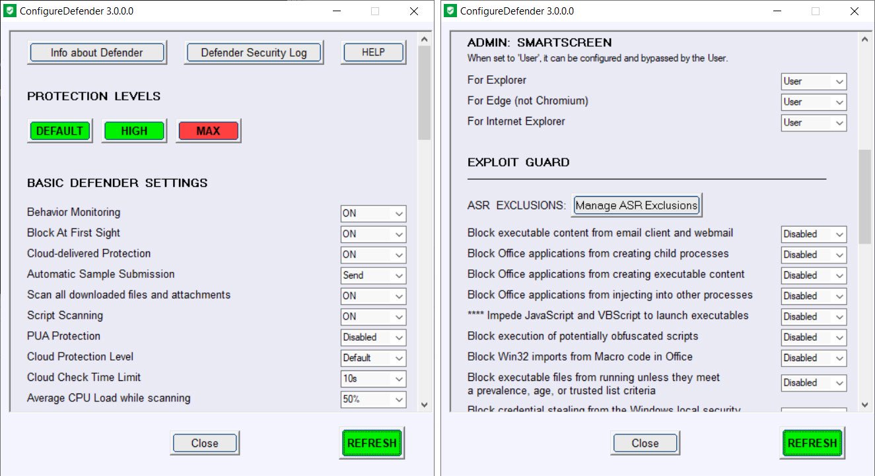
Task: Open the Block Win32 imports from Macro dropdown
Action: (814, 358)
